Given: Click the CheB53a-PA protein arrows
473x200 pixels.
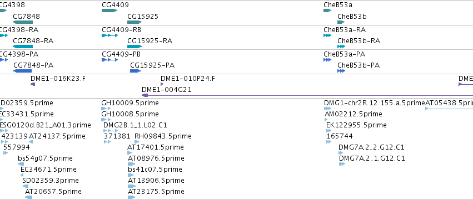Looking at the screenshot, I should pos(327,60).
